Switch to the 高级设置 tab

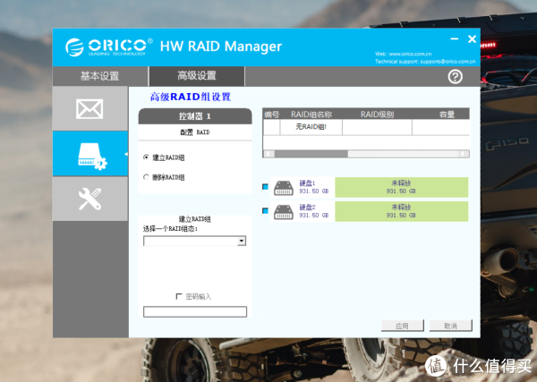pos(196,76)
